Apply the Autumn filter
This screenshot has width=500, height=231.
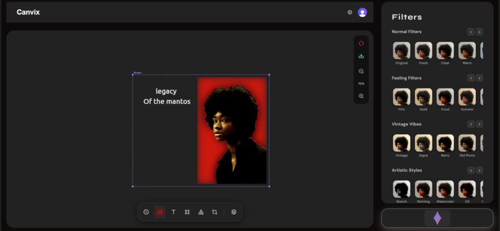tap(467, 97)
